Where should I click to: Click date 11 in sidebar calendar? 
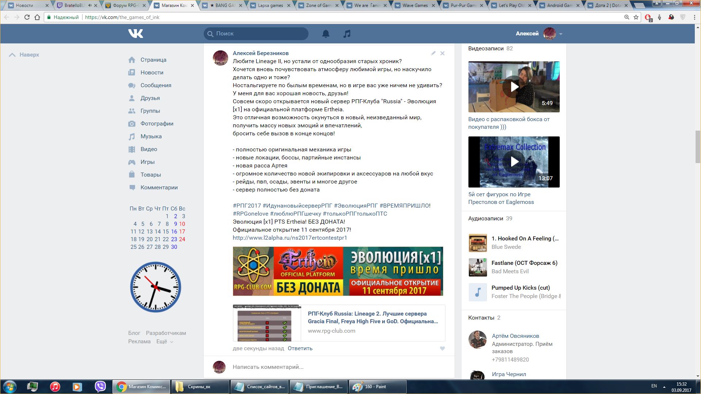click(133, 232)
